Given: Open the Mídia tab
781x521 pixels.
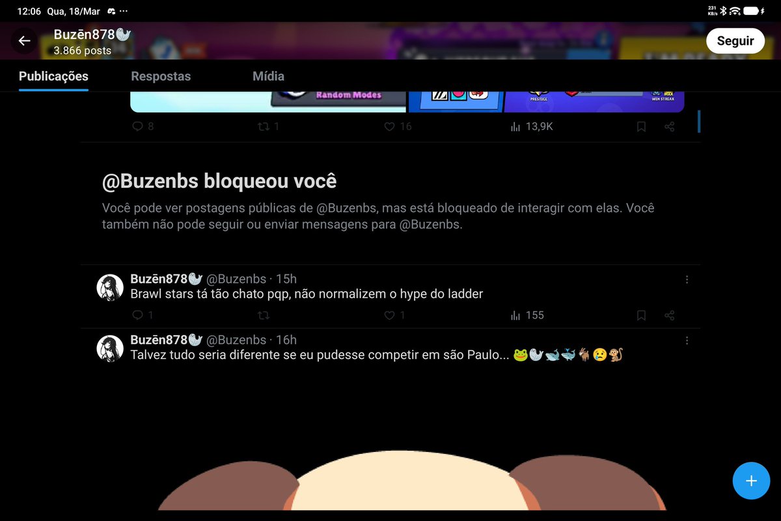Looking at the screenshot, I should (x=268, y=76).
